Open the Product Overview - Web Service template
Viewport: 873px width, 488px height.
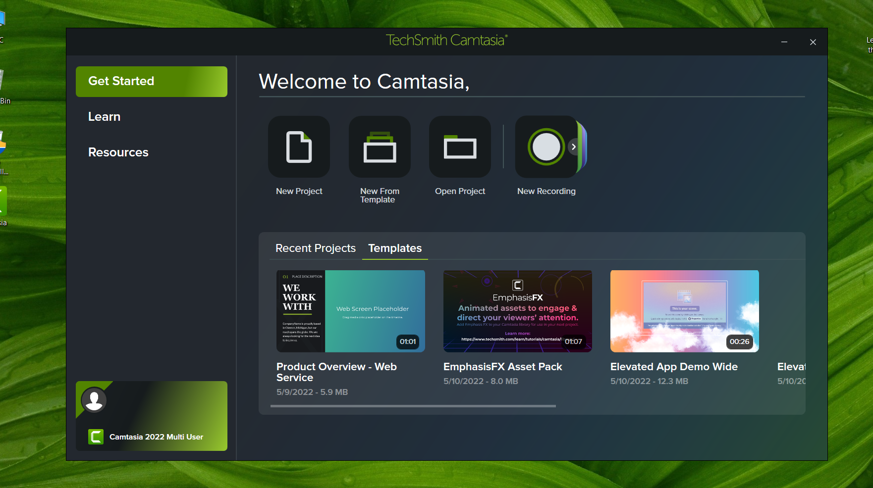point(350,311)
